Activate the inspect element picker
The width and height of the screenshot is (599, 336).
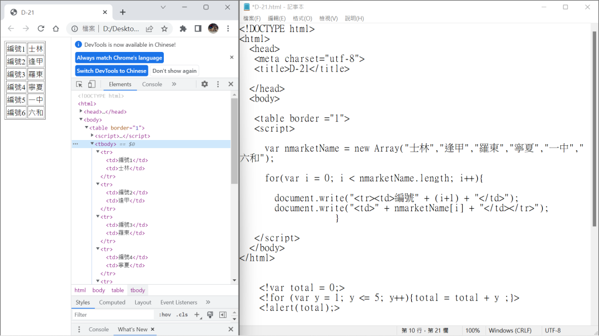(79, 84)
